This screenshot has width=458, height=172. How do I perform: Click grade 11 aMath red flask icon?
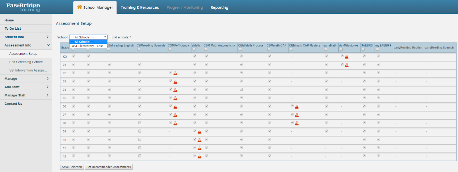[200, 148]
